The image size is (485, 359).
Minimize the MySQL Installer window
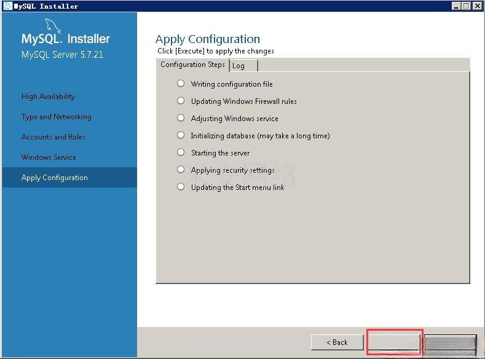(456, 6)
